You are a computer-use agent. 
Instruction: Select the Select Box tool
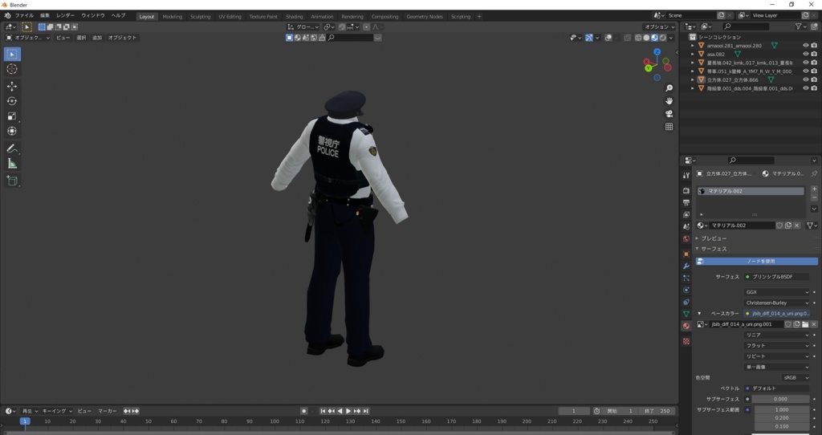[x=12, y=54]
